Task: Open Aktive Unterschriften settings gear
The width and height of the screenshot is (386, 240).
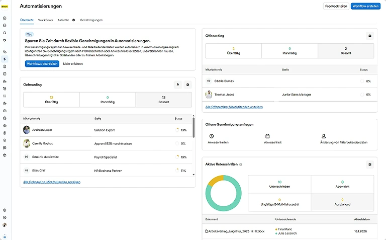Action: (x=370, y=165)
